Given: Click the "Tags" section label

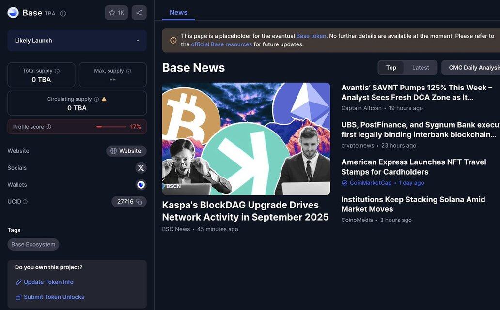Looking at the screenshot, I should 14,230.
